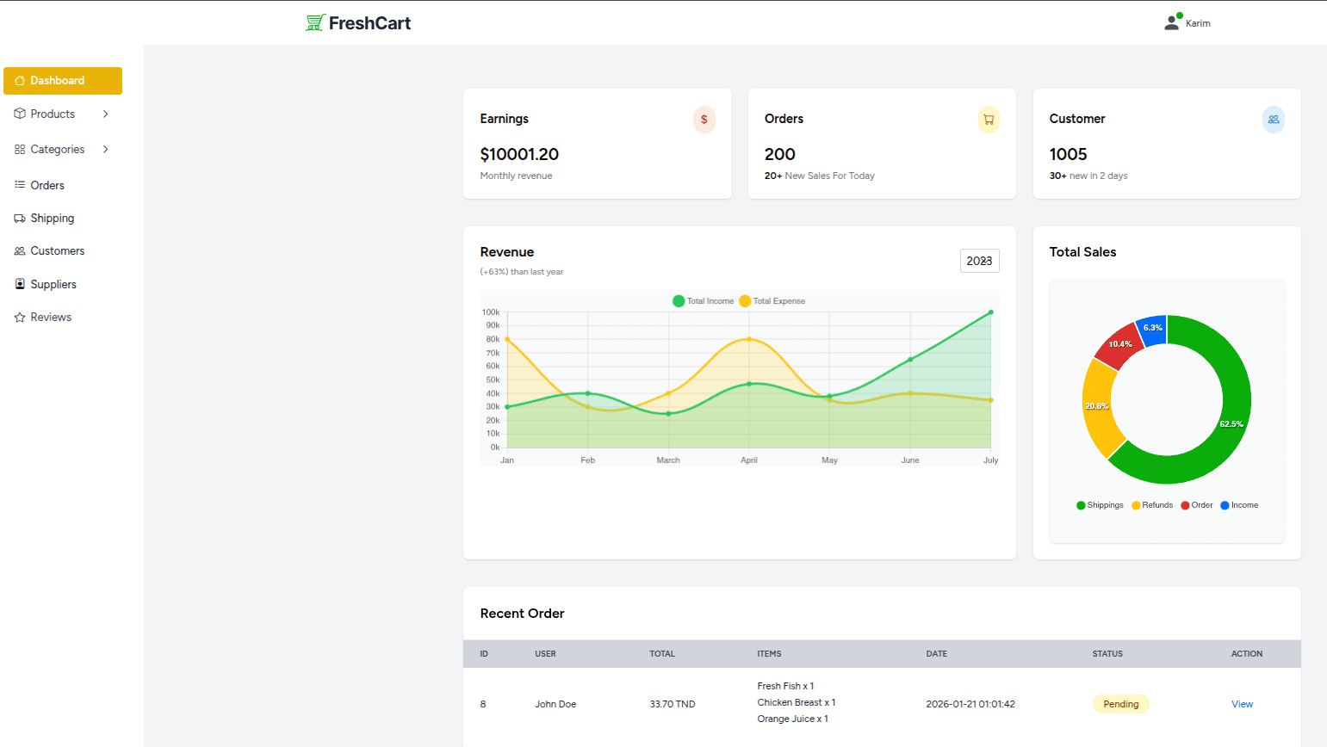The image size is (1327, 747).
Task: Click the Earnings dollar sign icon
Action: point(704,120)
